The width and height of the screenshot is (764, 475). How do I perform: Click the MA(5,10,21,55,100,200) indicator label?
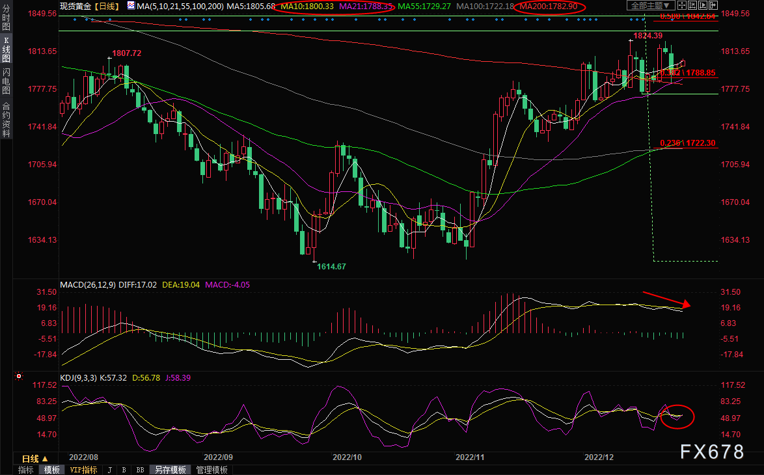pos(180,7)
